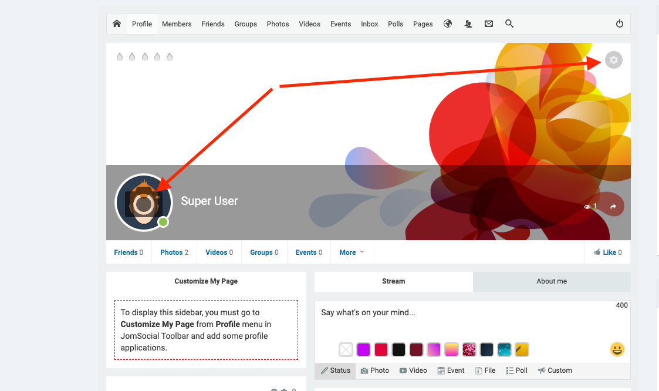Open Events in the top toolbar

tap(340, 24)
